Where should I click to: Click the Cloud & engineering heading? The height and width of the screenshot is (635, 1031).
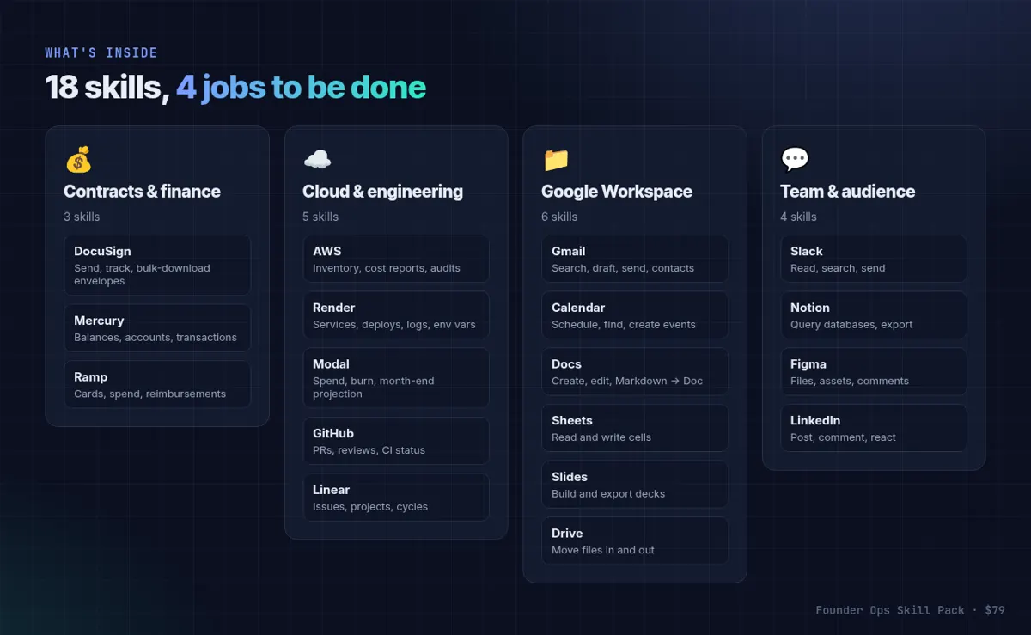(x=382, y=192)
